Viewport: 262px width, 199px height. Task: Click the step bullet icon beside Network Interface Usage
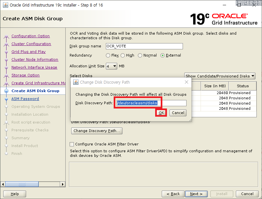(x=6, y=68)
